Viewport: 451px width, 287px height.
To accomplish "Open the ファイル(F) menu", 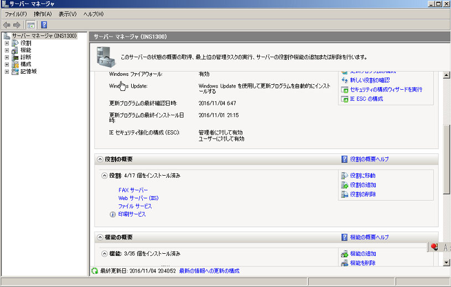I will click(x=16, y=14).
